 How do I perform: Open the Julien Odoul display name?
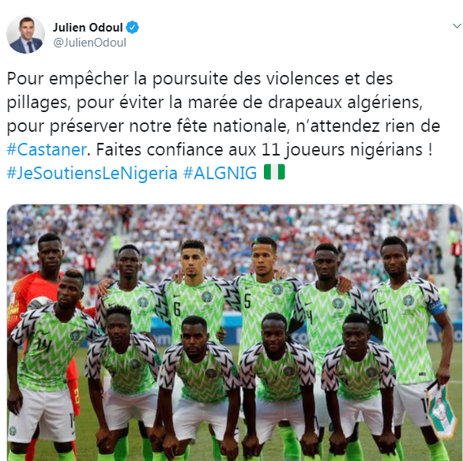tap(88, 28)
